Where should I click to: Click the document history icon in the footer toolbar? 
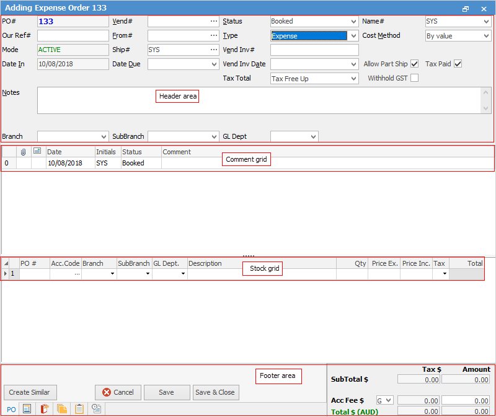pos(96,409)
